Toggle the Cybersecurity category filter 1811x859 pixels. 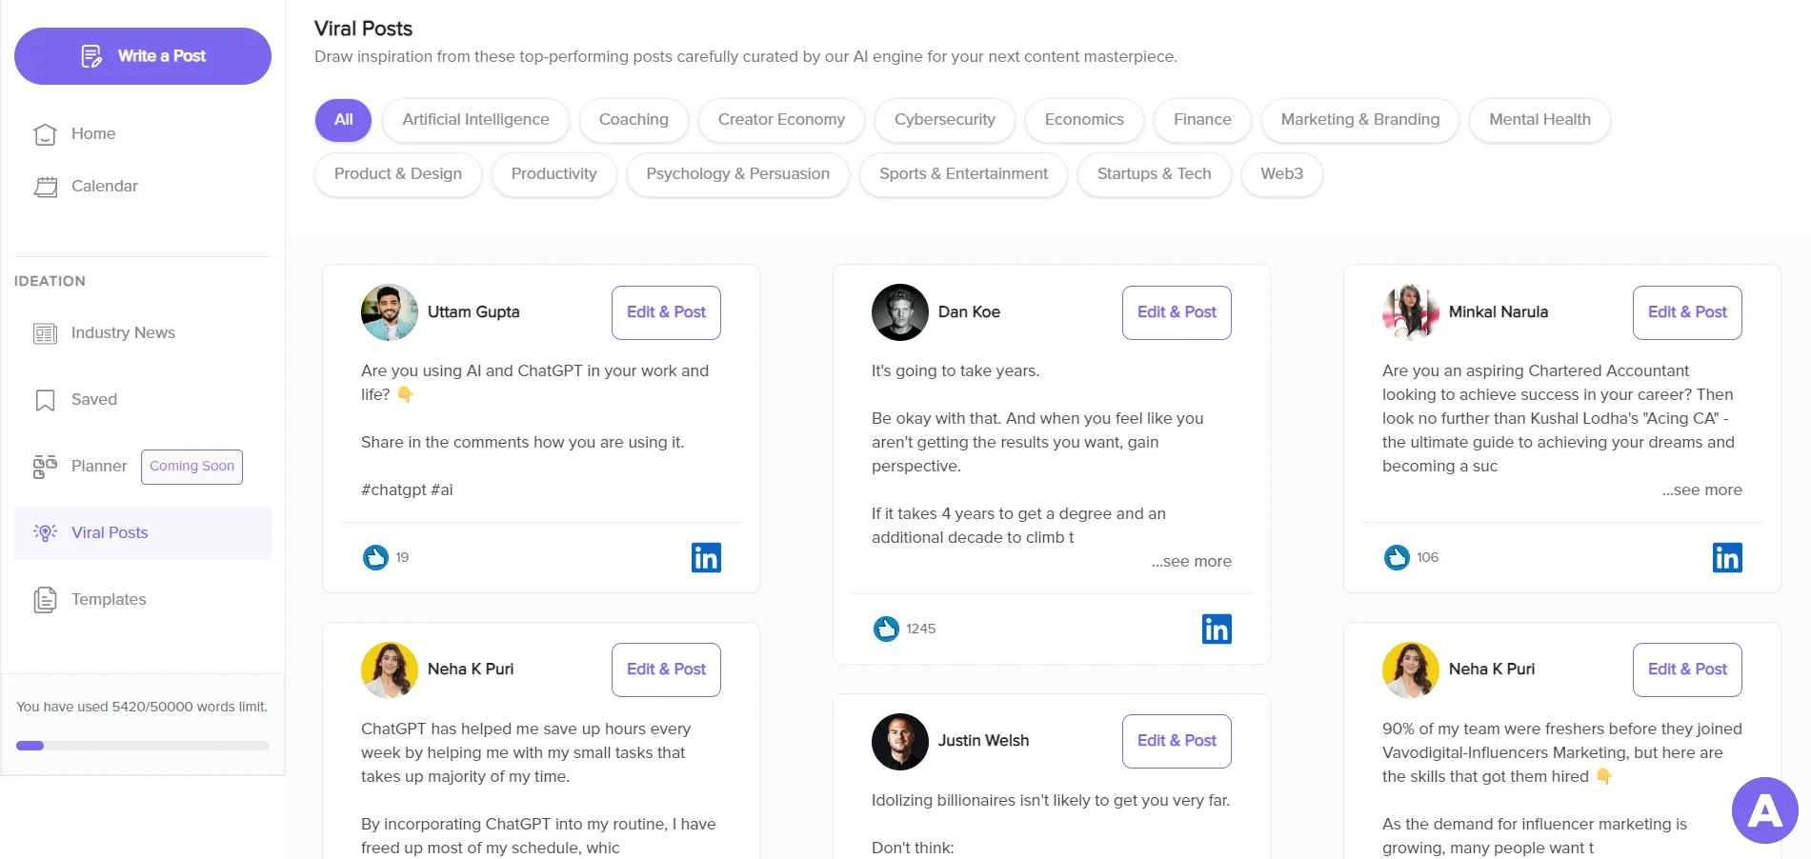point(944,120)
